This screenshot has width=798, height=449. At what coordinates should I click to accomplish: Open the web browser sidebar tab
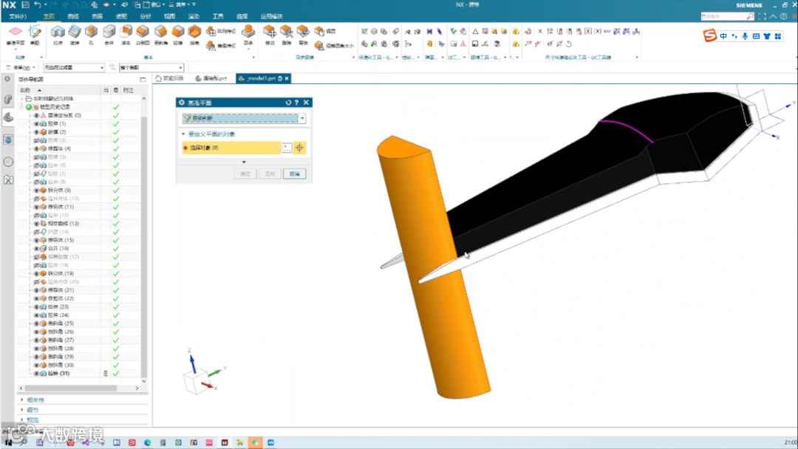pyautogui.click(x=8, y=140)
